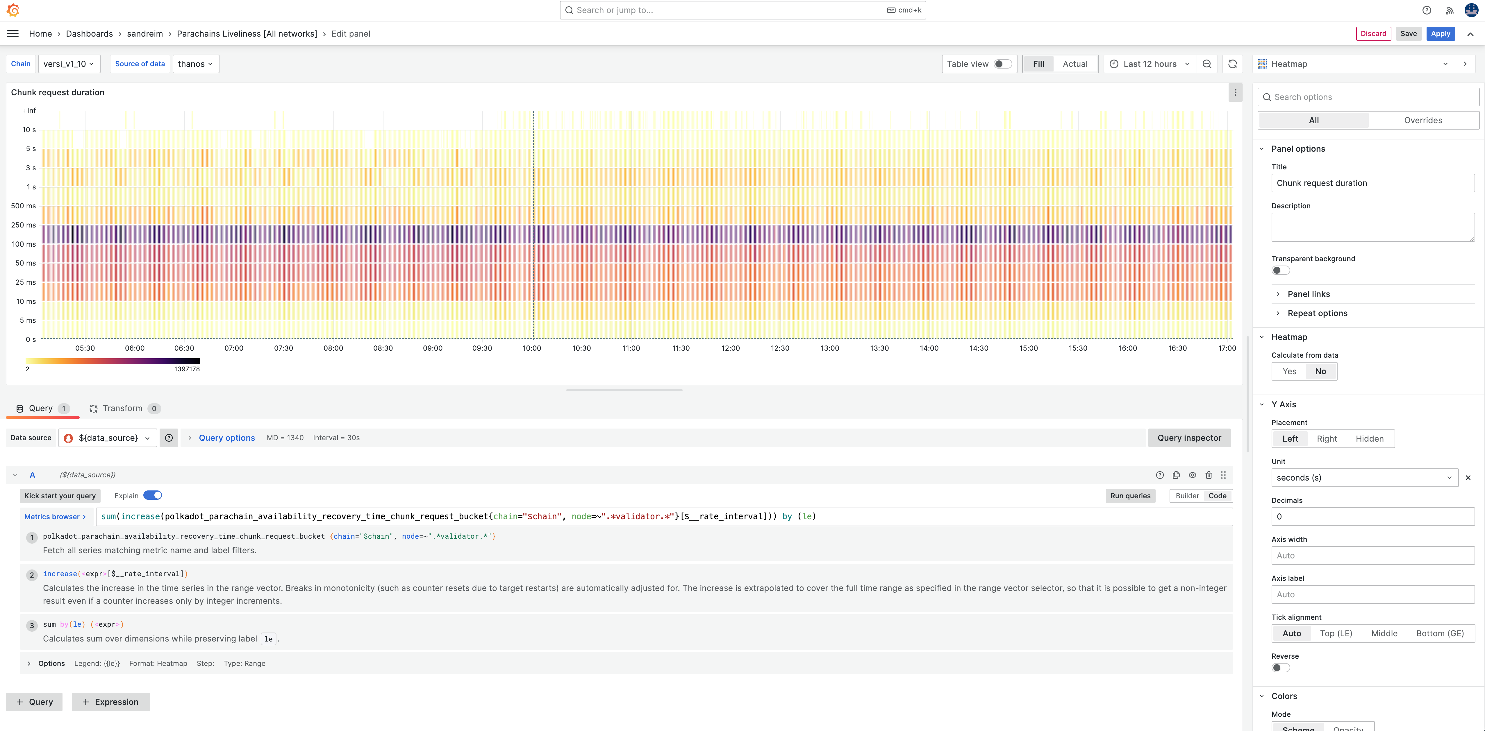
Task: Click the Decimals input field
Action: [x=1372, y=517]
